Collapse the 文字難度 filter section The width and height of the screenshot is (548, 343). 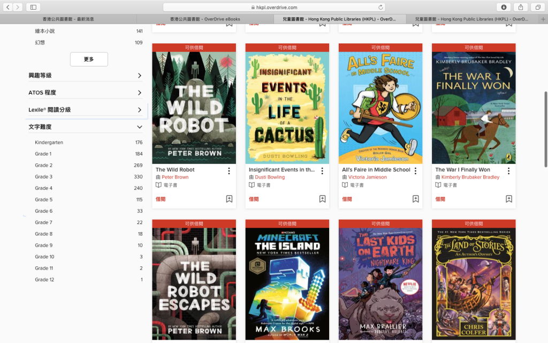pyautogui.click(x=139, y=127)
